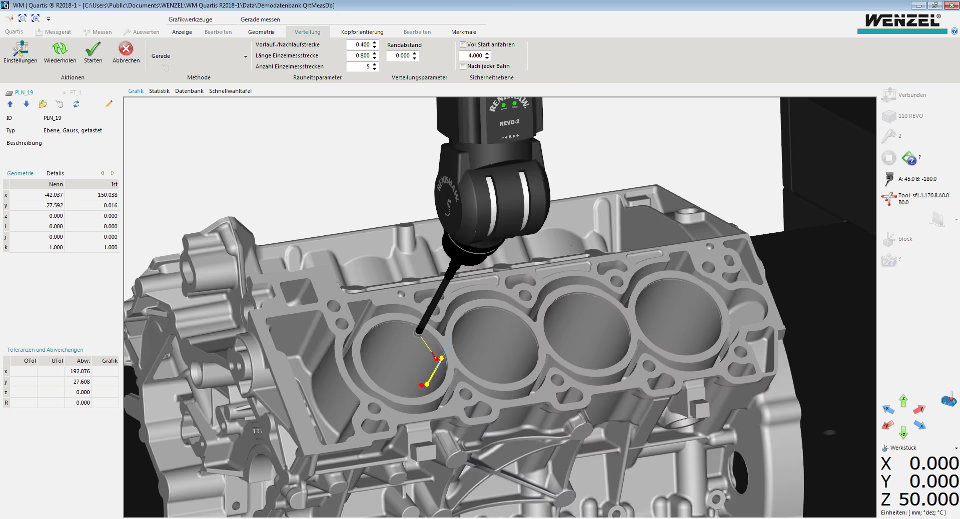
Task: Open the Gerade method dropdown
Action: click(x=245, y=56)
